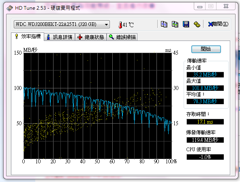Viewport: 240px width, 182px height.
Task: Click the magnifier icon on 錯誤掃描 tab
Action: click(x=111, y=37)
